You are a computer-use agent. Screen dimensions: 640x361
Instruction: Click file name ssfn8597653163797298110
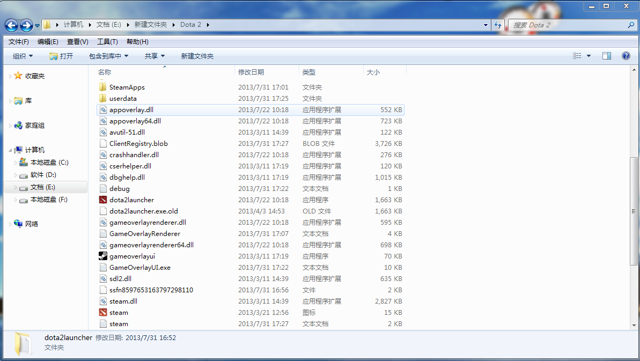pyautogui.click(x=151, y=290)
